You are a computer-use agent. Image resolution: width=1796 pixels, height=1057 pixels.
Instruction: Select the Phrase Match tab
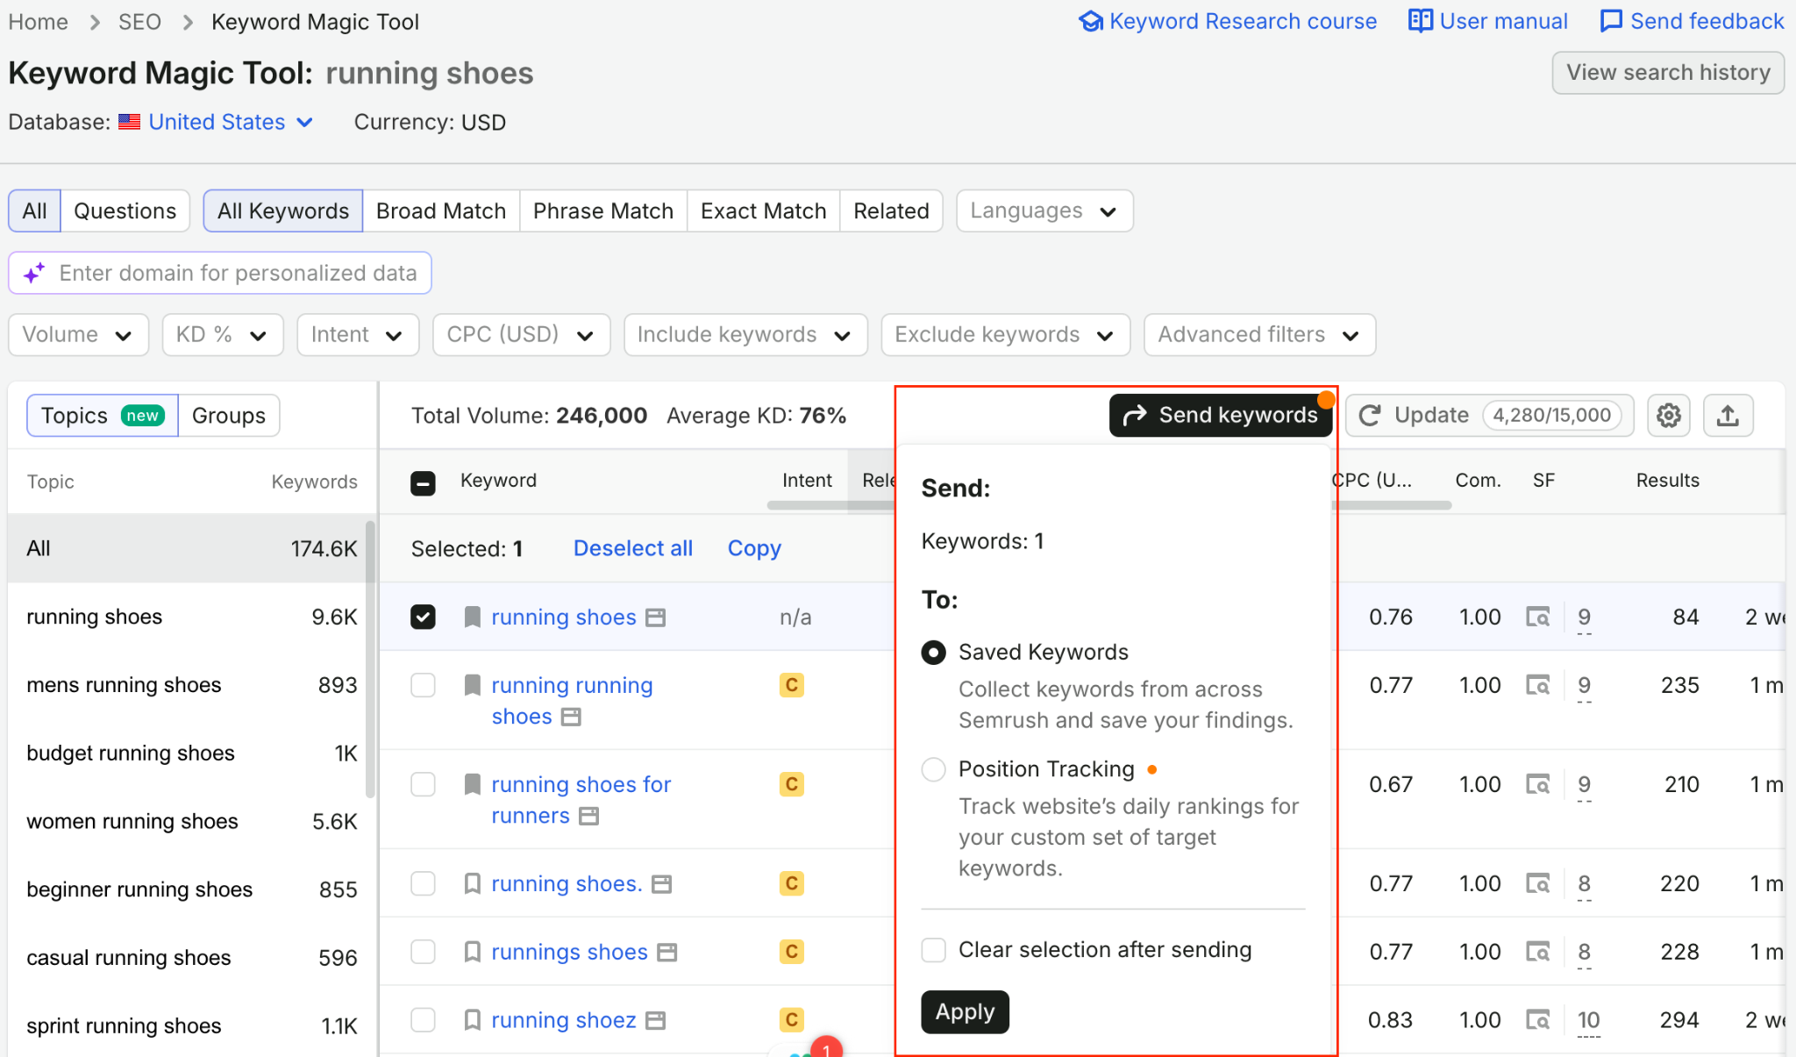[603, 211]
